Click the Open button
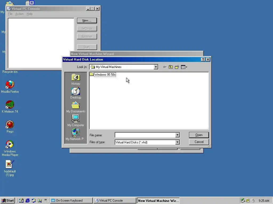This screenshot has width=273, height=204. coord(199,135)
